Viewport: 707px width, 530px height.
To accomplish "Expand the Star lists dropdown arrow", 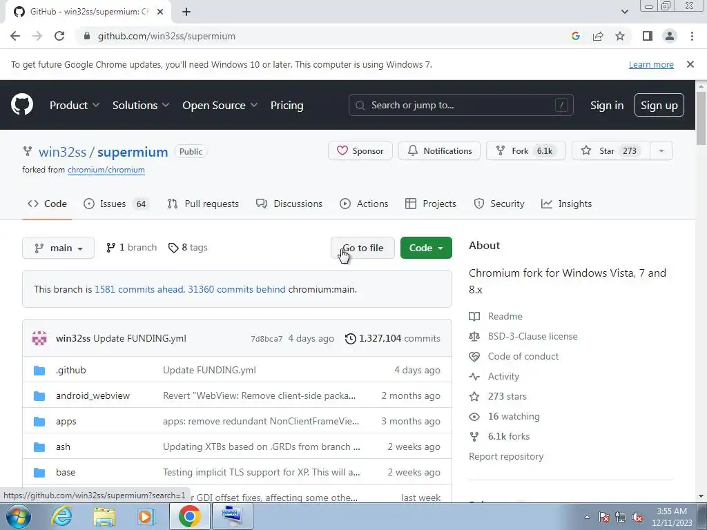I will click(661, 151).
